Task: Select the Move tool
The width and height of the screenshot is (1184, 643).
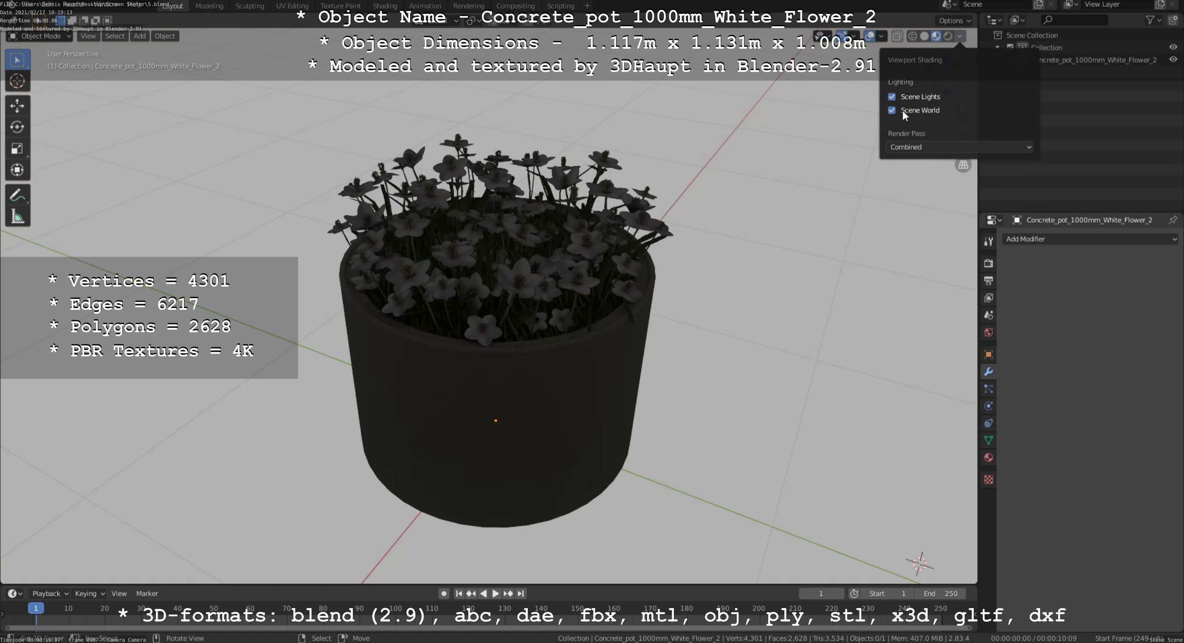Action: pyautogui.click(x=18, y=106)
